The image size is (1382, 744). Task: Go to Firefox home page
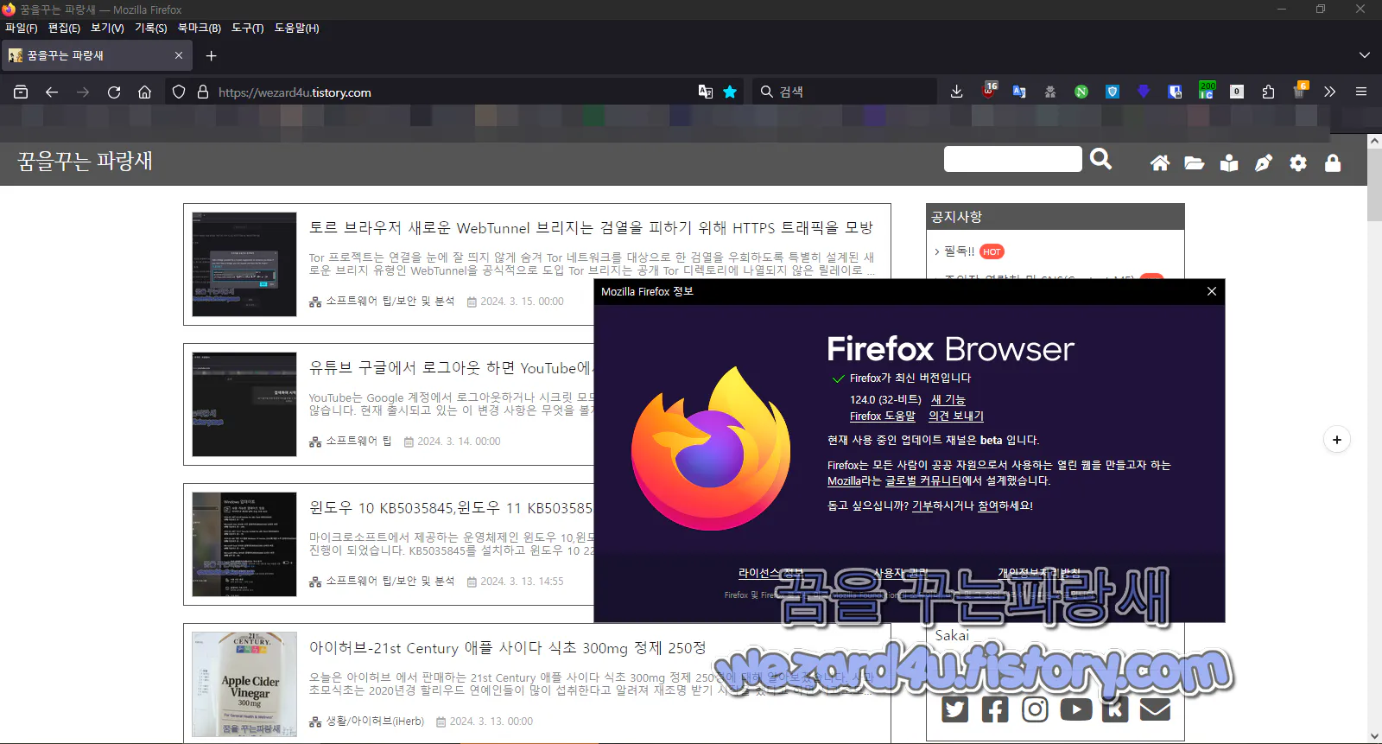[145, 92]
